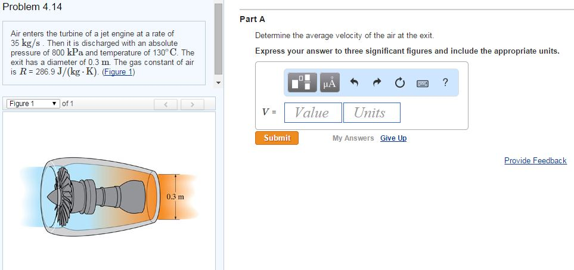Click the 'Determine the average velocity' instruction text
574x270 pixels.
(345, 36)
